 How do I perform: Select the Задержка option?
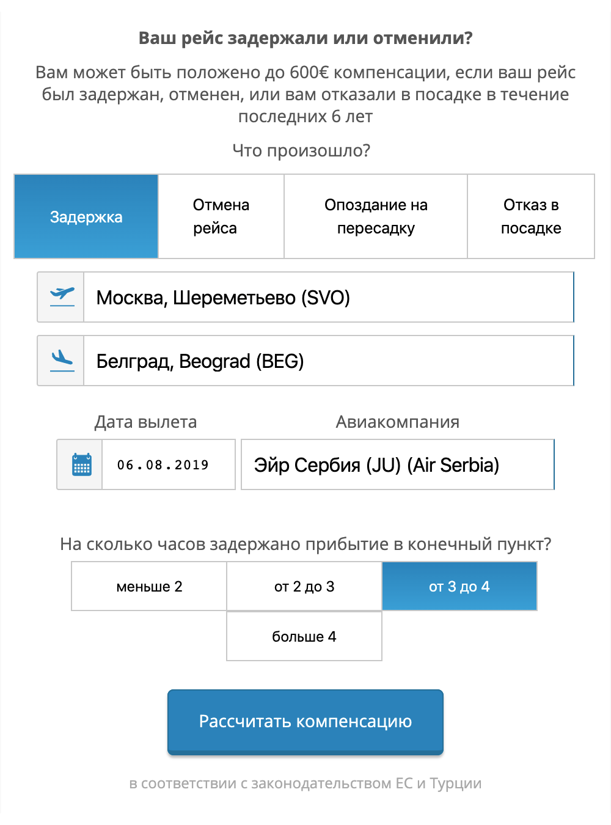pyautogui.click(x=86, y=216)
